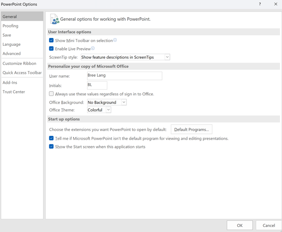Click the Office Theme label

pos(62,110)
